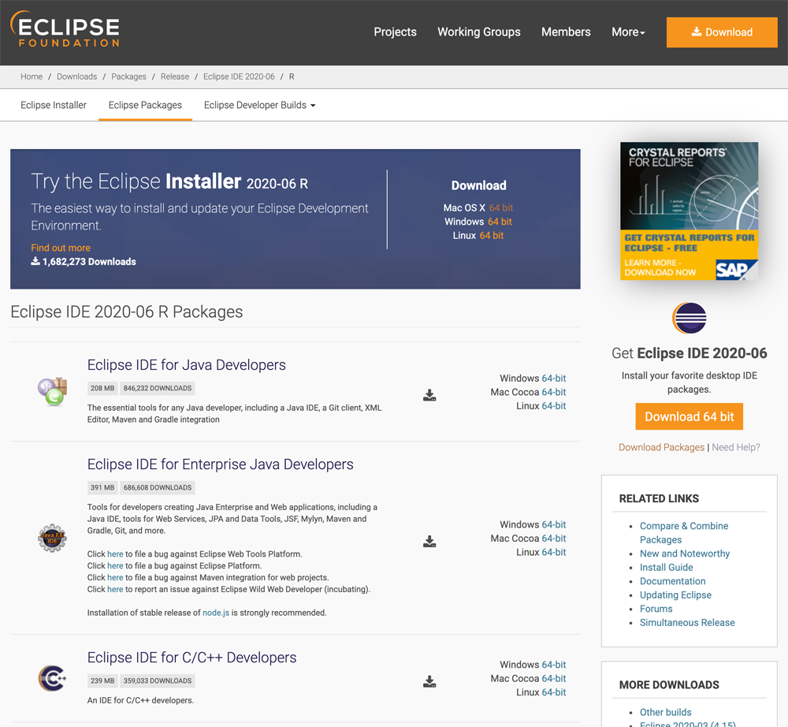Click 'here' for Maven integration bug
The width and height of the screenshot is (788, 727).
pos(115,577)
